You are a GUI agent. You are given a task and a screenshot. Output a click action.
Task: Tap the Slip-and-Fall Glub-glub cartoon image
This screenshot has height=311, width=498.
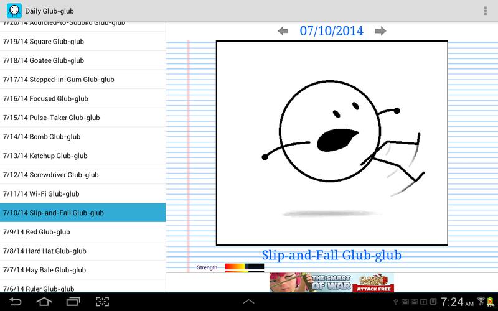(x=332, y=143)
